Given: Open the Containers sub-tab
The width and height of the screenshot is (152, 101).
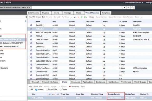Looking at the screenshot, I should (x=101, y=82).
